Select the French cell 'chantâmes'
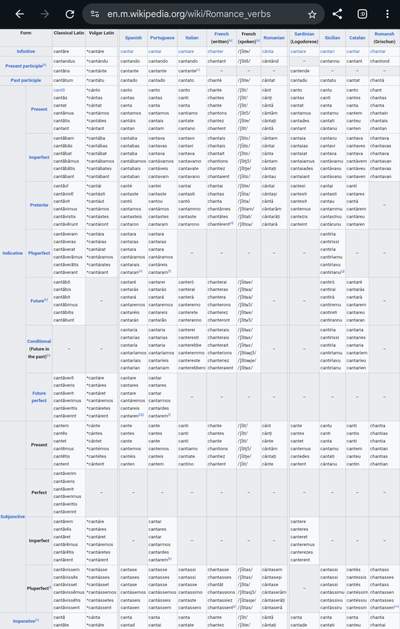400x629 pixels. click(219, 209)
